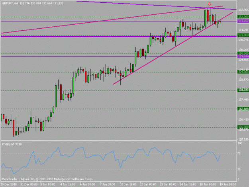This screenshot has height=187, width=249.
Task: Click the RSI scale value 0
Action: pos(238,179)
